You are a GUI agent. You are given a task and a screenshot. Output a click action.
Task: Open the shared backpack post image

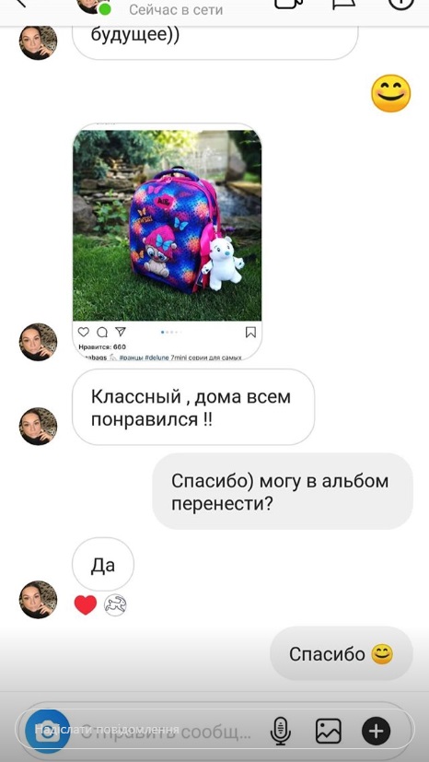pos(167,226)
